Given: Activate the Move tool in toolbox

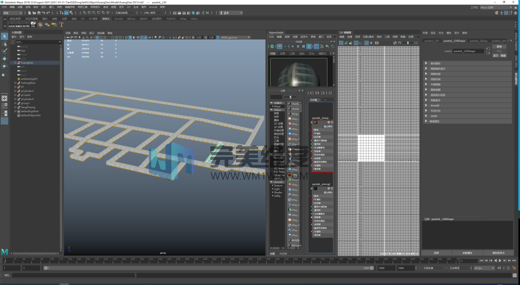Looking at the screenshot, I should [x=4, y=59].
